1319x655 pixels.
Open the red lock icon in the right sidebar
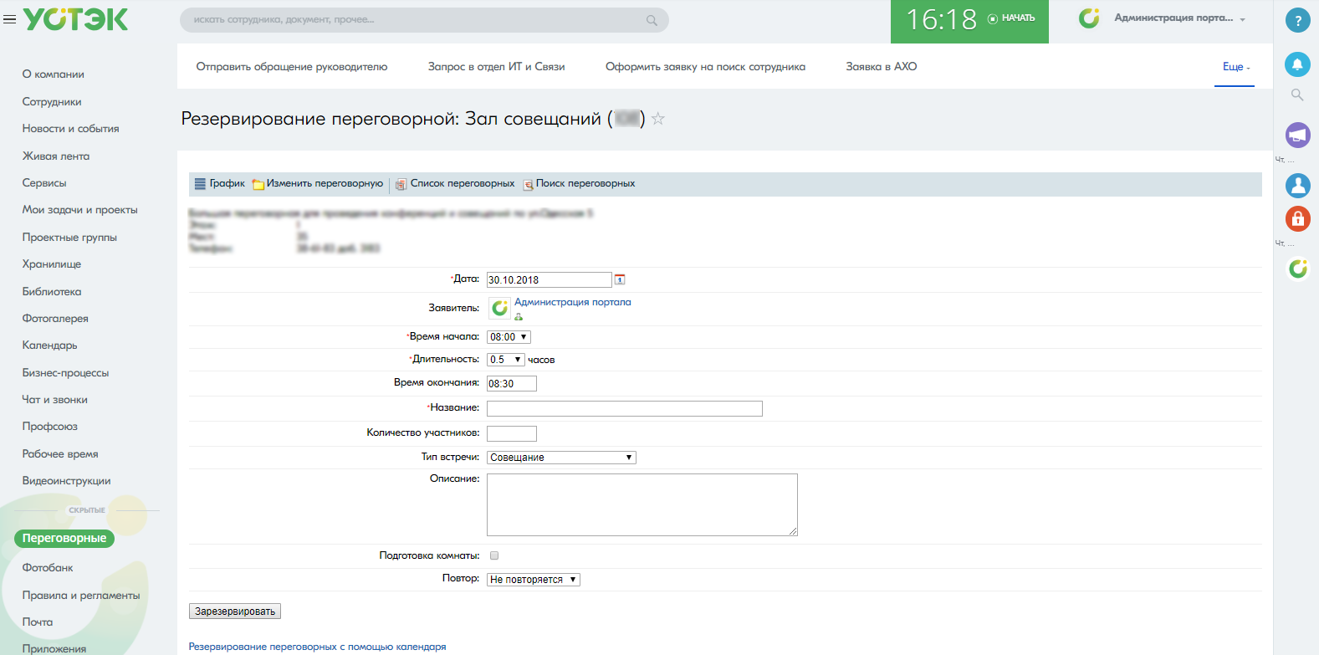[1297, 219]
